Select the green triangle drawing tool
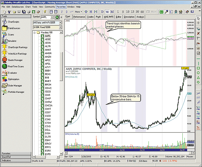This screenshot has height=167, width=202. [198, 77]
